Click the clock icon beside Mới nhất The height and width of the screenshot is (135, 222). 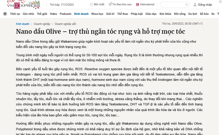(91, 5)
